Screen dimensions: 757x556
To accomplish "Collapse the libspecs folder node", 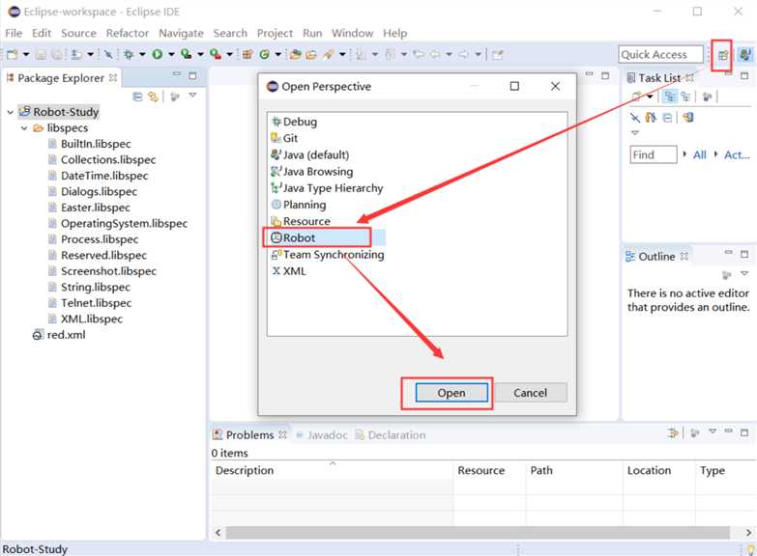I will coord(24,128).
